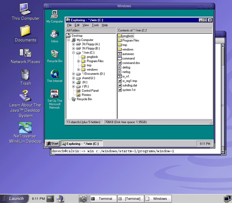Click the Windows tray clock 9:11 PM
This screenshot has height=203, width=232.
click(205, 144)
